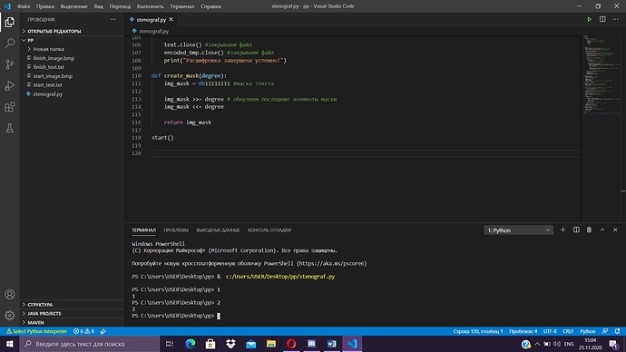Viewport: 626px width, 352px height.
Task: Open the Выделение menu
Action: pos(73,6)
